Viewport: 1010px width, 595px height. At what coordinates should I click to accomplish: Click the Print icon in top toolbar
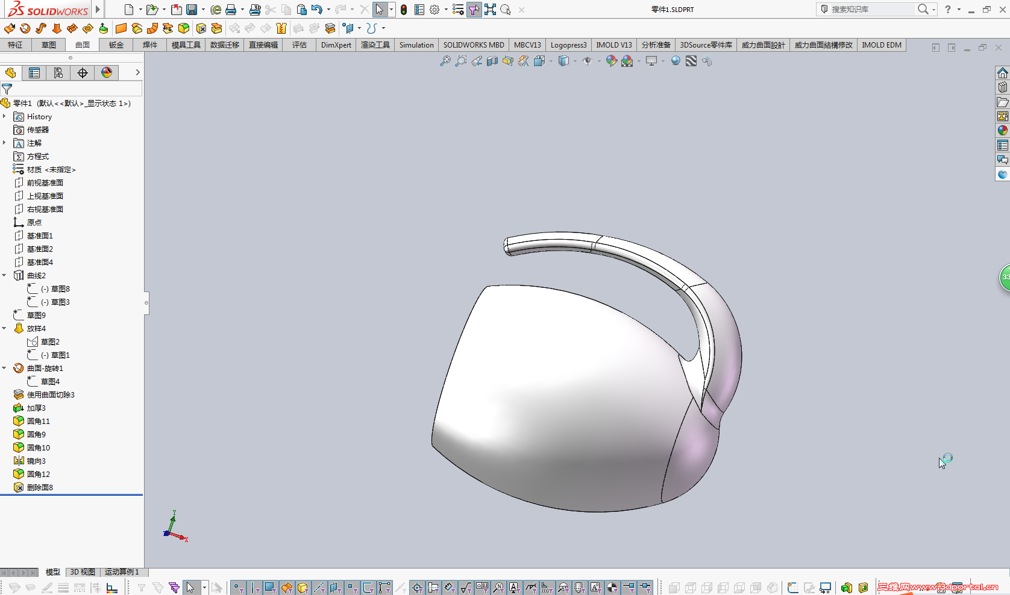click(x=231, y=10)
